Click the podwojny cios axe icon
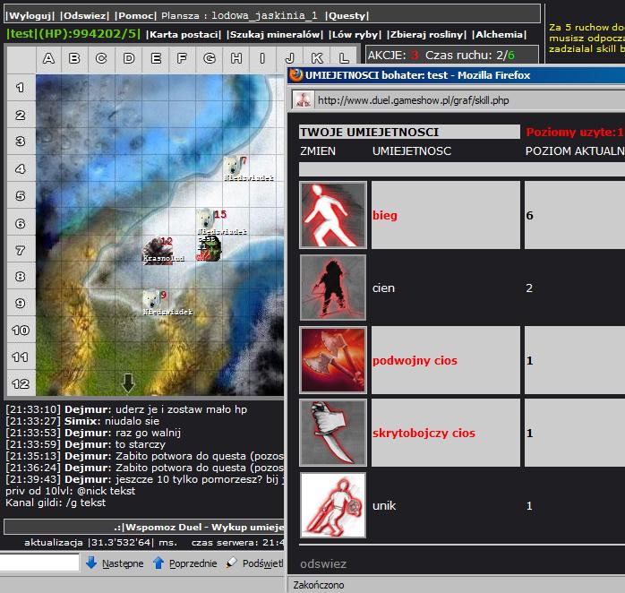 pos(333,360)
